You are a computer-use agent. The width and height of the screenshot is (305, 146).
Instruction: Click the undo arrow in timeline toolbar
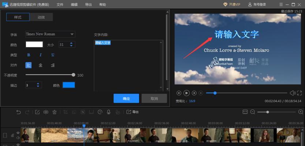(18, 112)
